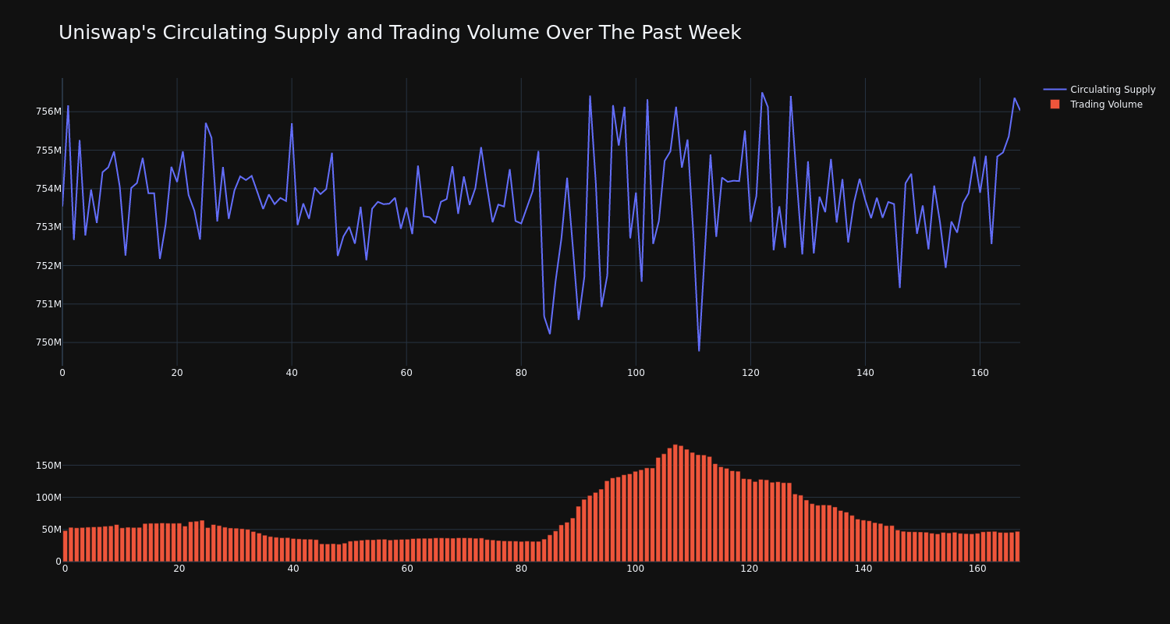The width and height of the screenshot is (1170, 624).
Task: Click the supply line peak near hour 122
Action: 762,93
